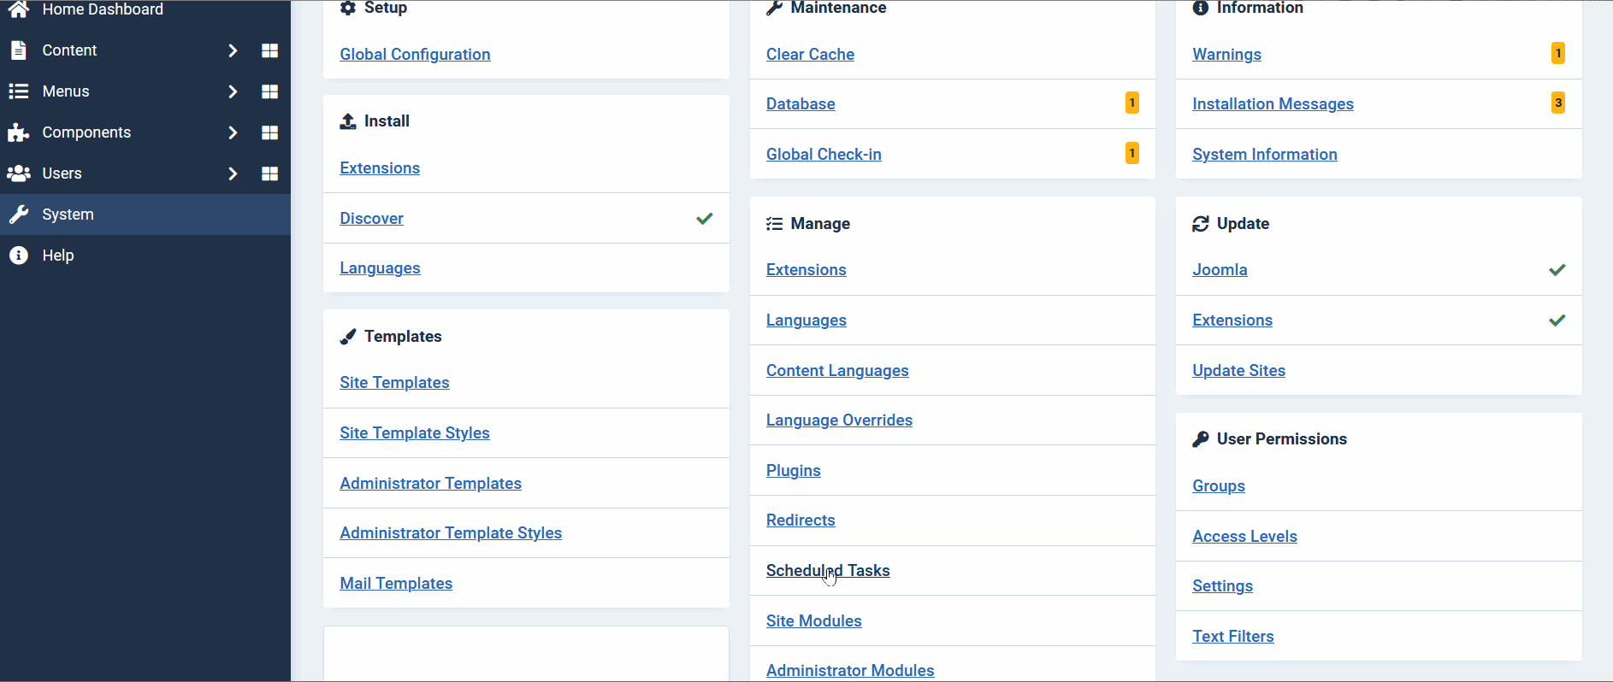Open Languages under Install
This screenshot has height=682, width=1613.
(x=380, y=268)
